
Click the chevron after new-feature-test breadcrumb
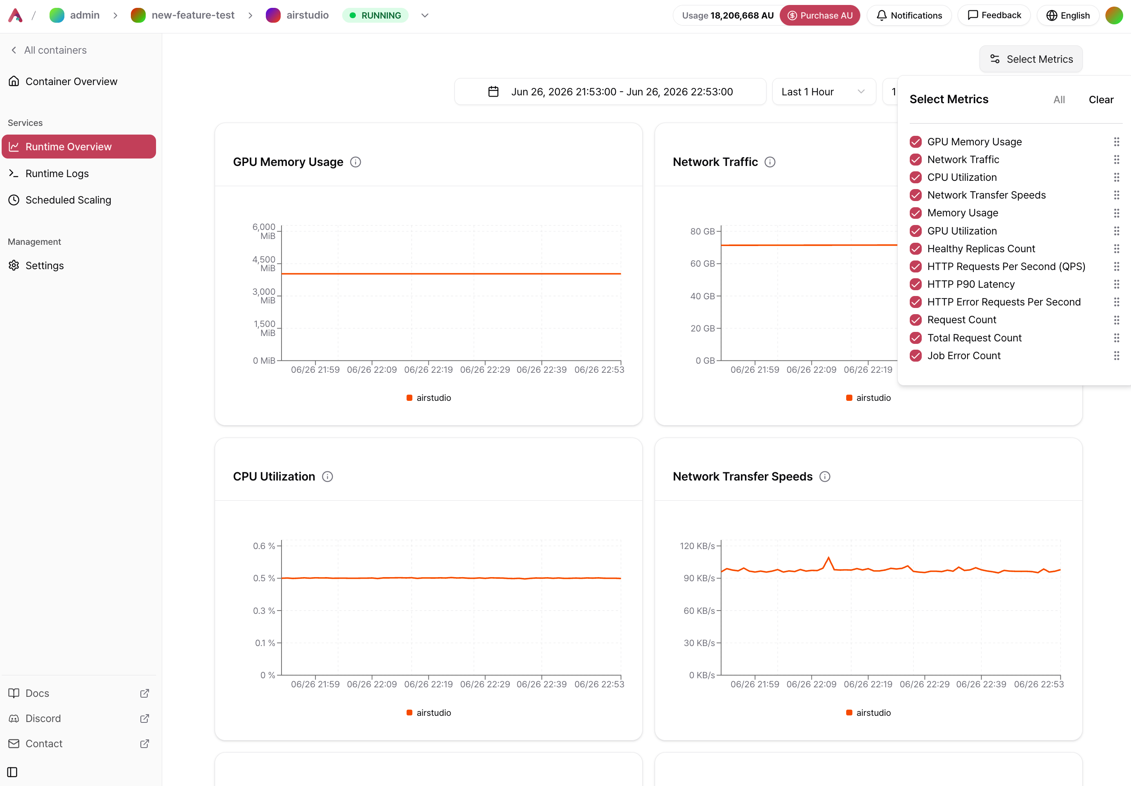coord(250,15)
